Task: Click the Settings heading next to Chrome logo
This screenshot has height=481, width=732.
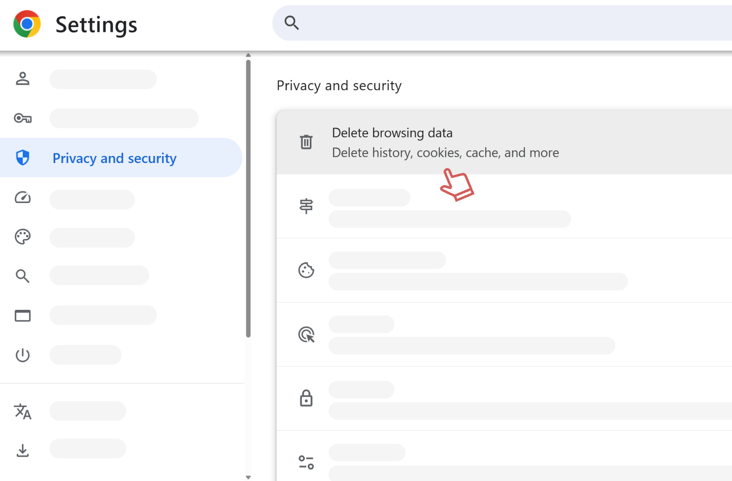Action: point(96,24)
